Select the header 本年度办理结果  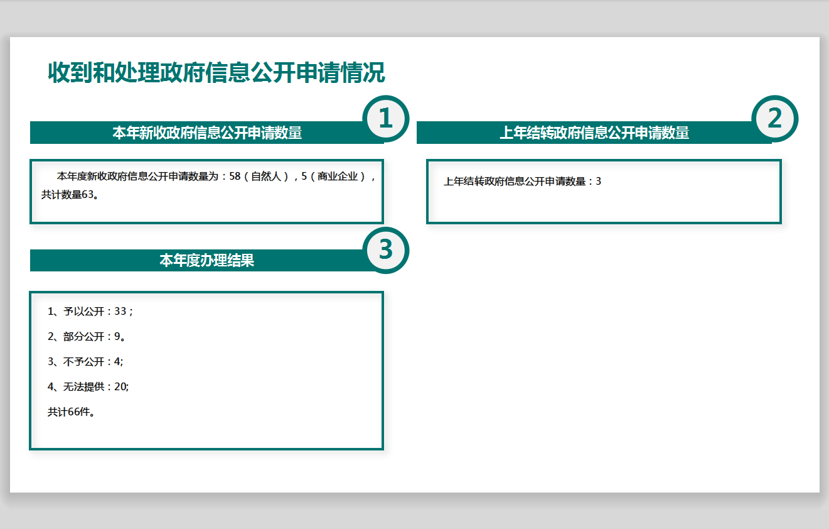207,260
